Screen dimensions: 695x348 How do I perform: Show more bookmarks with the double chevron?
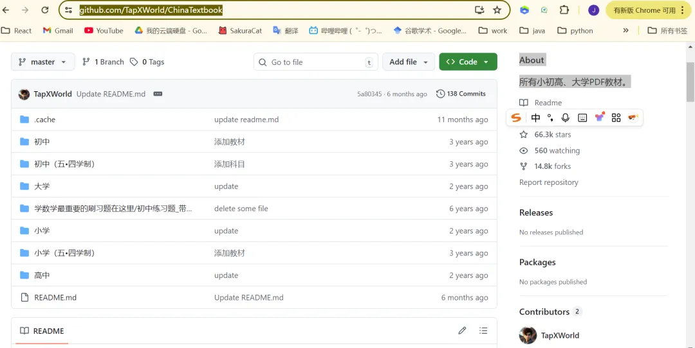click(625, 31)
